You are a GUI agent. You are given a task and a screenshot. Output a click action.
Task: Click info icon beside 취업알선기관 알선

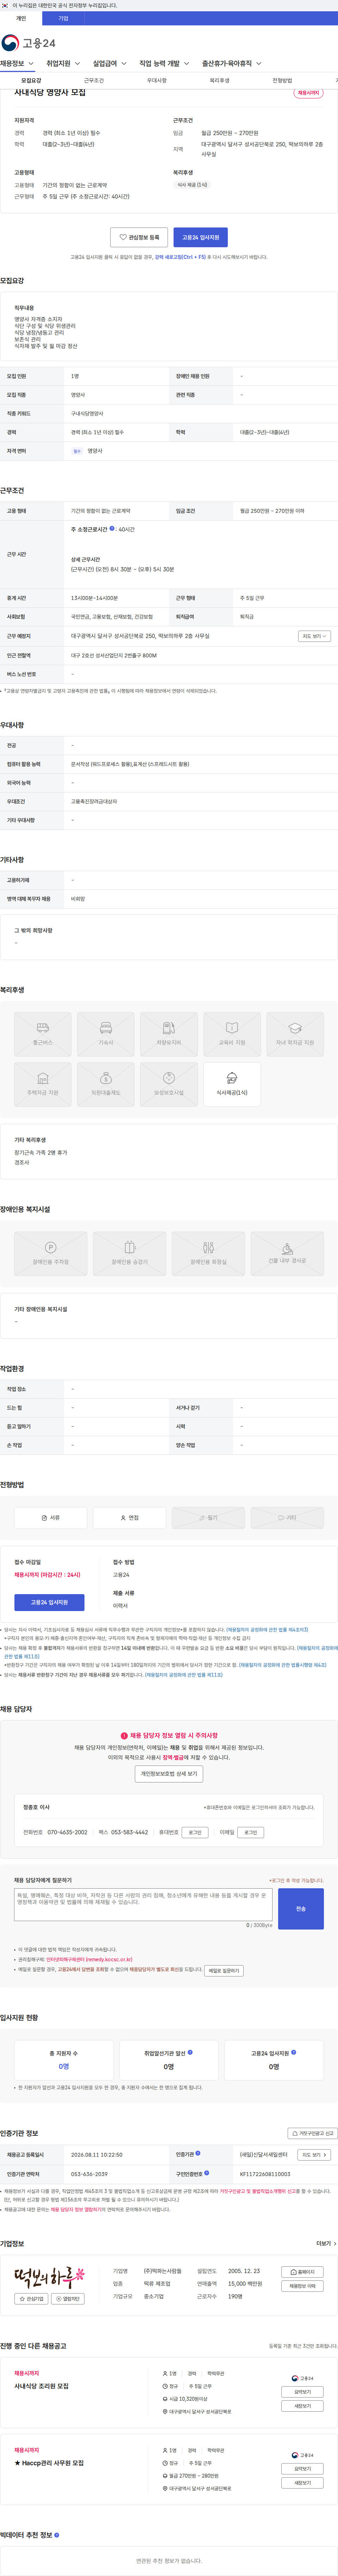(x=190, y=2052)
